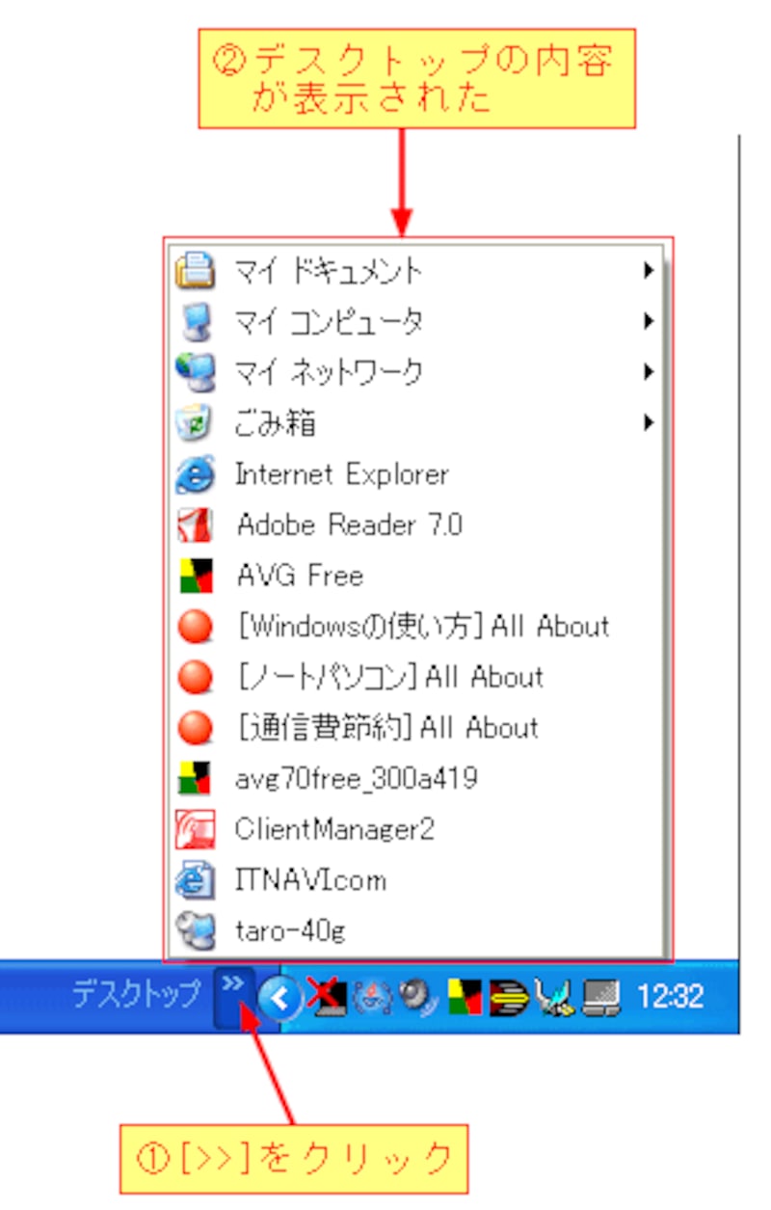
Task: Open the ITNAVIcom web shortcut
Action: click(415, 880)
